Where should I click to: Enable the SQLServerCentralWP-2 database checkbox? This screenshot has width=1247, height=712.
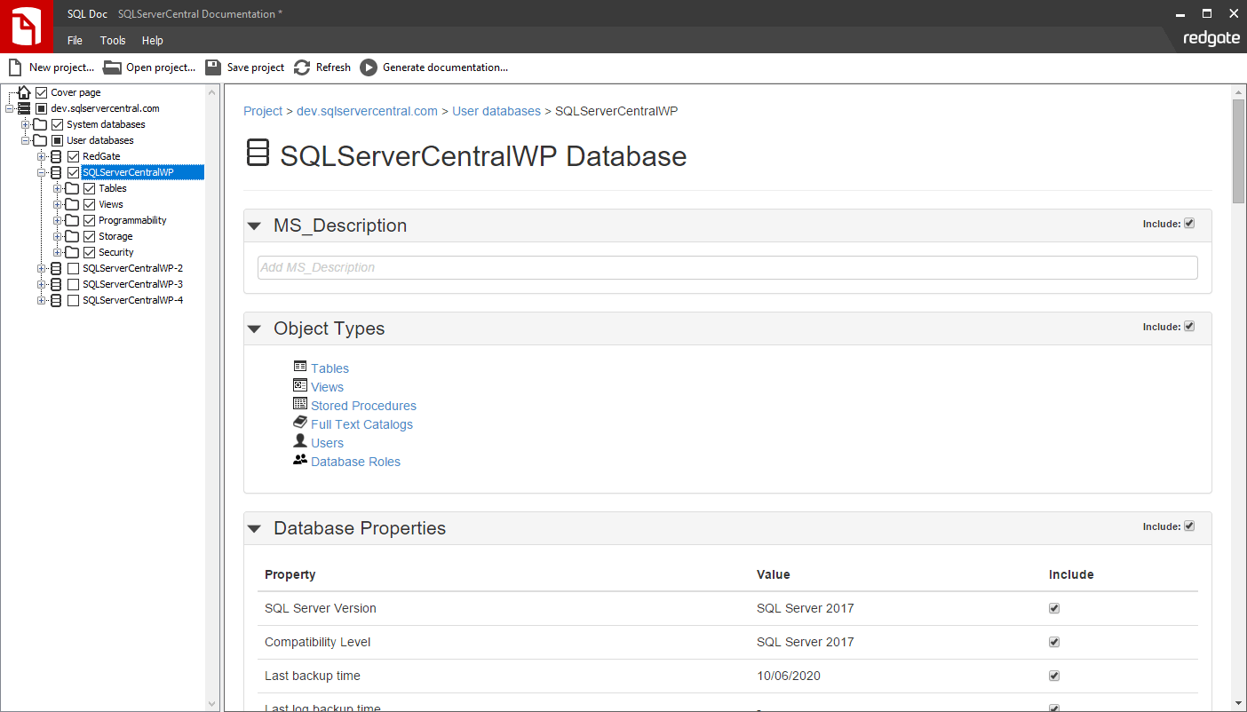(x=74, y=268)
